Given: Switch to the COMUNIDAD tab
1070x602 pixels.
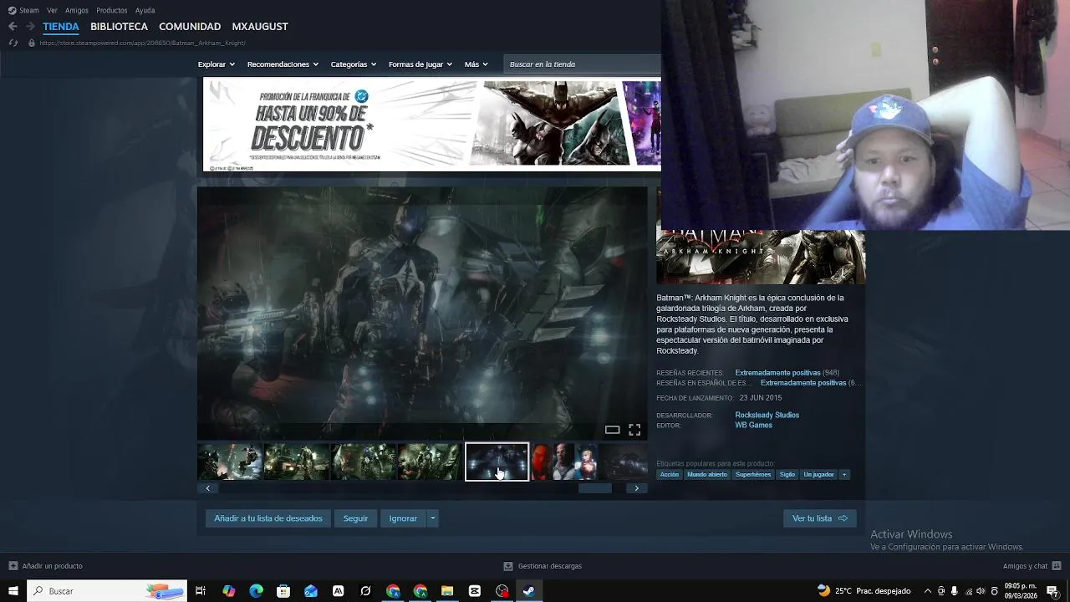Looking at the screenshot, I should click(190, 27).
